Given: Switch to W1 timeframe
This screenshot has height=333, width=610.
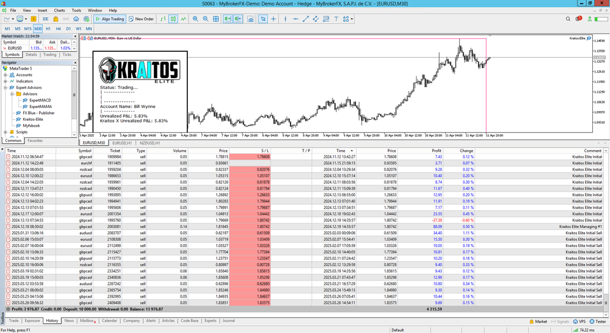Looking at the screenshot, I should pos(78,29).
